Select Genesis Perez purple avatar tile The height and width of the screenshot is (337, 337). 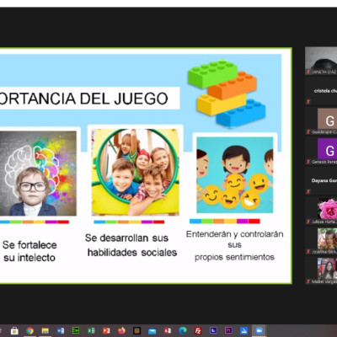point(321,151)
